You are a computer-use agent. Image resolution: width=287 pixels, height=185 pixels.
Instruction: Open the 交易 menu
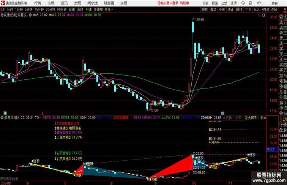tap(124, 3)
